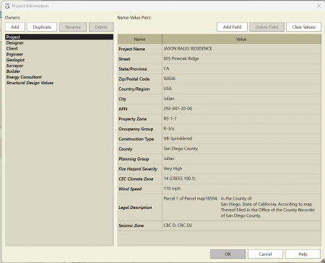Click the Wind Speed field label
The height and width of the screenshot is (263, 325).
[x=130, y=189]
